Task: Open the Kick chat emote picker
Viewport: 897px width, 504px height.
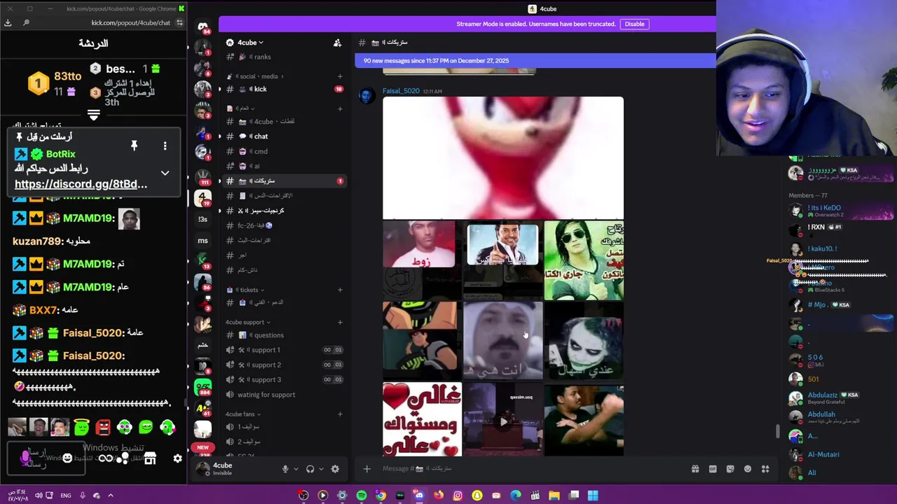Action: tap(67, 458)
